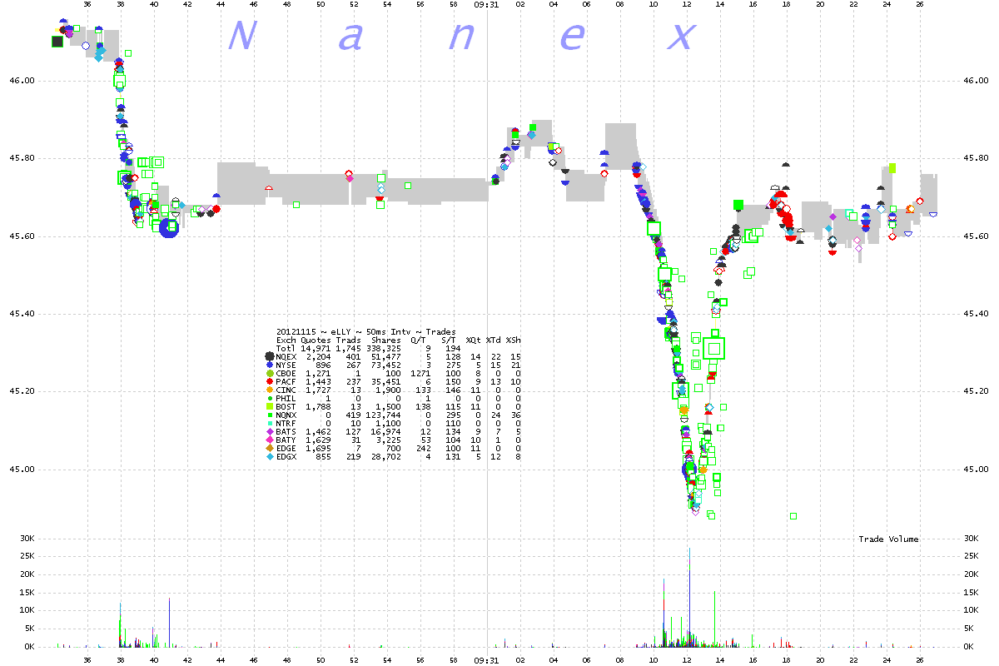Click the 'Totl' row label
Image resolution: width=999 pixels, height=666 pixels.
click(x=286, y=348)
